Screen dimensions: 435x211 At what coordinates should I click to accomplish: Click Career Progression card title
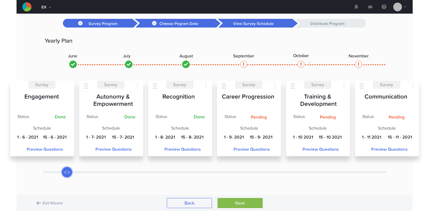click(248, 97)
